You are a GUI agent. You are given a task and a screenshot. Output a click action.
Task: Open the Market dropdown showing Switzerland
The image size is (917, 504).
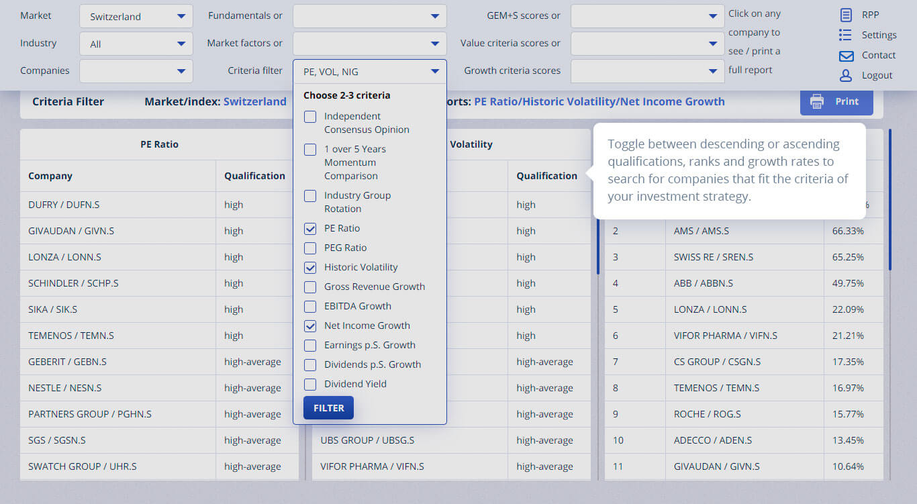136,17
